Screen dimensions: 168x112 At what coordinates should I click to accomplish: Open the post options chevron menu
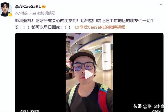[x=161, y=5]
